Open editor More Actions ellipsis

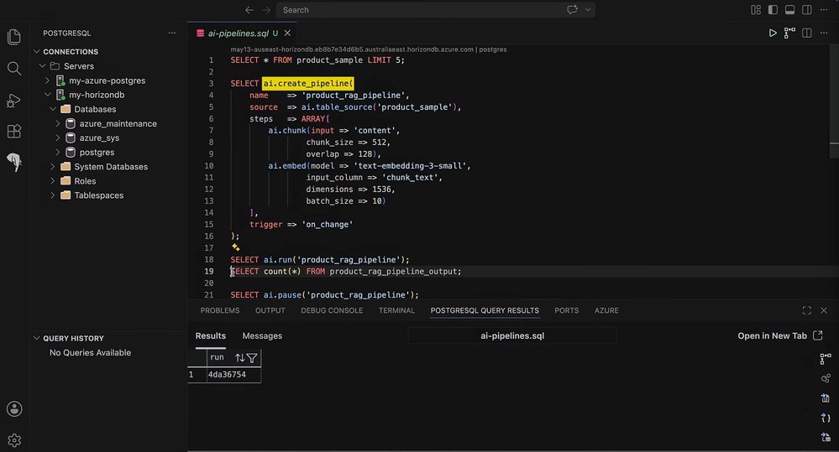824,34
